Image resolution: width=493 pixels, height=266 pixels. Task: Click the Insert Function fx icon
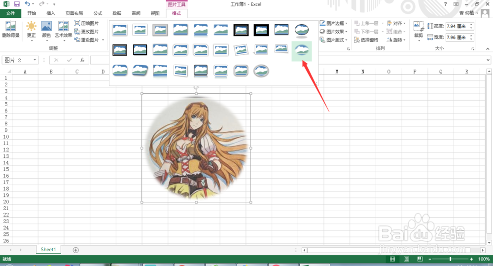pos(82,60)
